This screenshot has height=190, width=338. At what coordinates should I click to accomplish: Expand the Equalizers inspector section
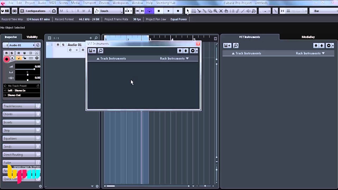pos(21,138)
